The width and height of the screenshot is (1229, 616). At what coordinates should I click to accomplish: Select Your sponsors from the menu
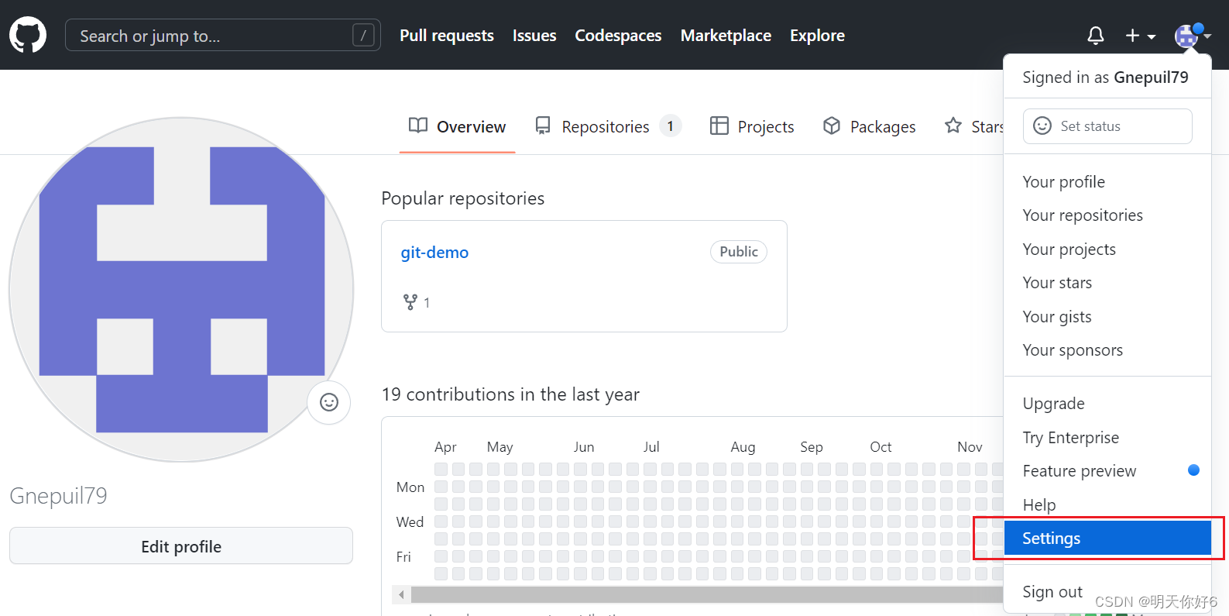[x=1107, y=350]
